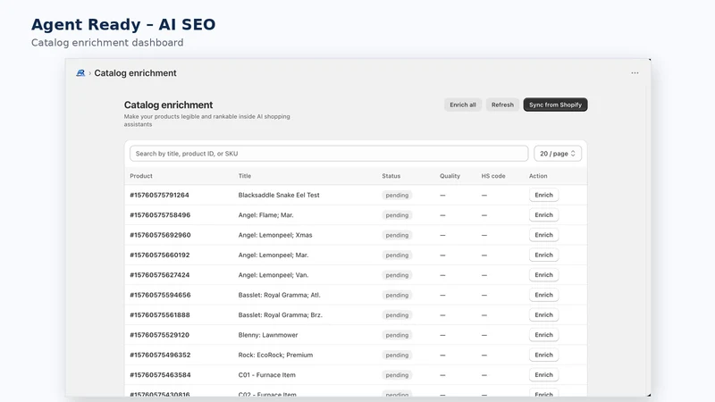Screen dimensions: 715x402
Task: Click Basslet: Royal Gramma; Atl. title
Action: (279, 295)
